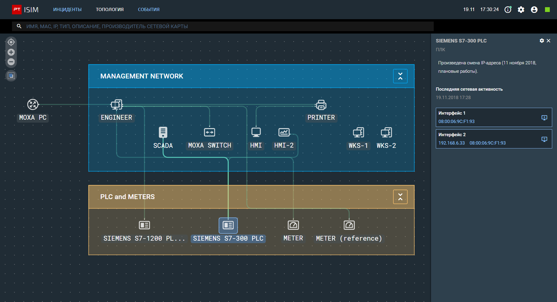Select the HMI-2 node icon
This screenshot has width=557, height=302.
[284, 132]
